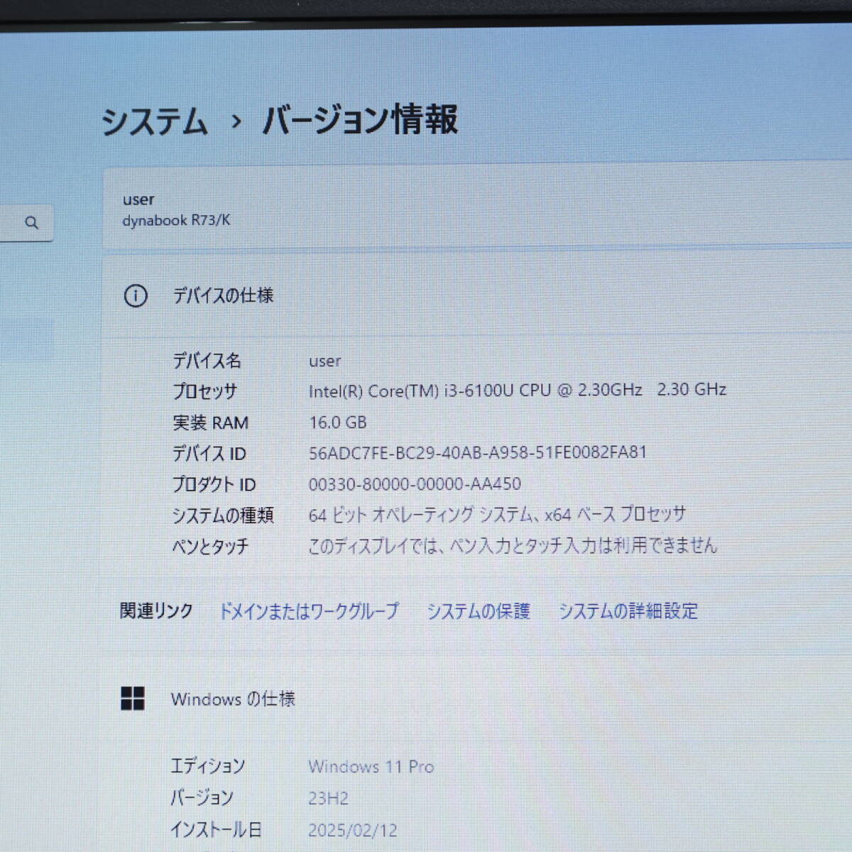Select processor value Intel(R) Core(TM) i3-6100U
The image size is (852, 852).
(x=518, y=390)
